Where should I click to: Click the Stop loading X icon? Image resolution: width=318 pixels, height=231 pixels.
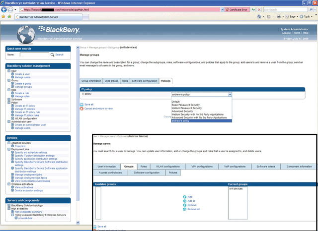coord(259,9)
